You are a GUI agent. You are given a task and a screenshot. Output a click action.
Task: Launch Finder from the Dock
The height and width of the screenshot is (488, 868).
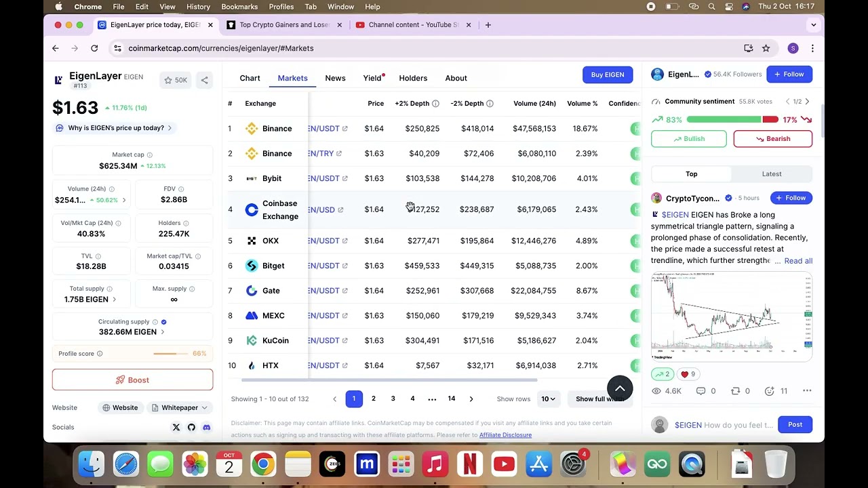(91, 464)
